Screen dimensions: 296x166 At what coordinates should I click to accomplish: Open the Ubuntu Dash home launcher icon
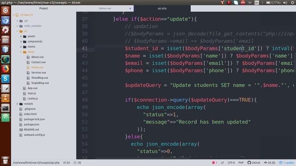pos(5,11)
